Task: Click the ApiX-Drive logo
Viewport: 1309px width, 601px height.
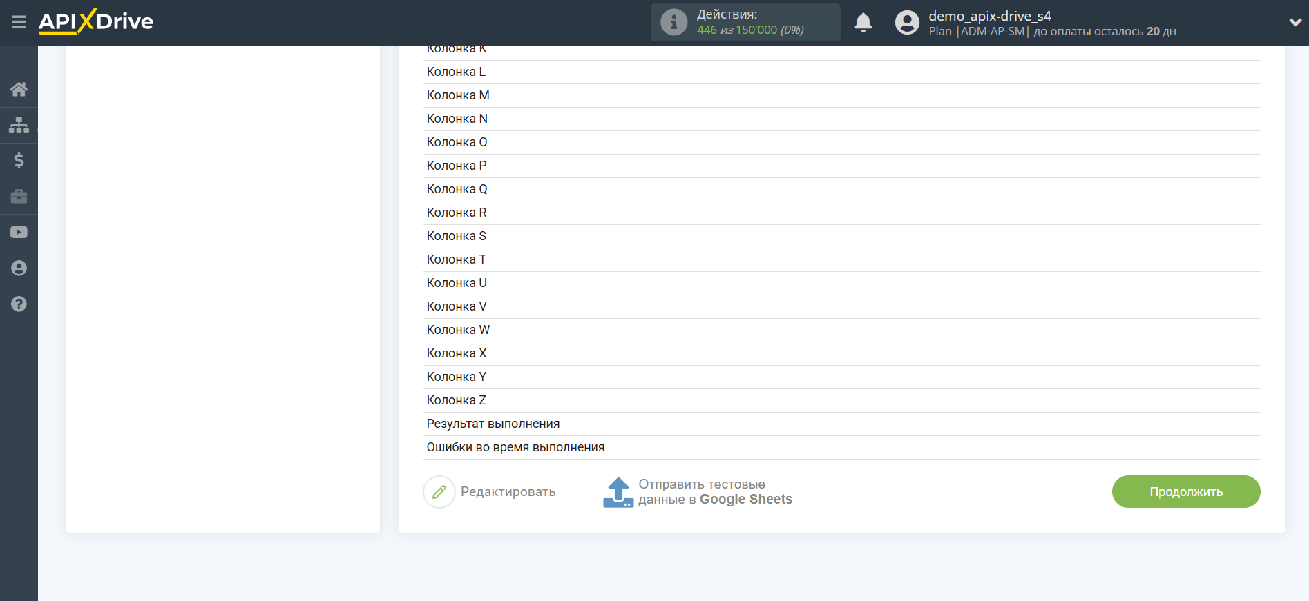Action: [x=96, y=22]
